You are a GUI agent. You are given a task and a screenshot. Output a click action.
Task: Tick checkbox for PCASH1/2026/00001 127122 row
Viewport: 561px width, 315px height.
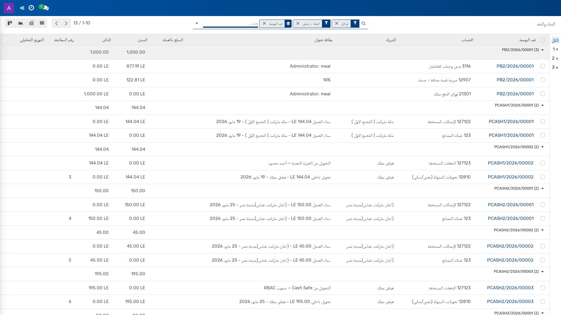[x=543, y=122]
